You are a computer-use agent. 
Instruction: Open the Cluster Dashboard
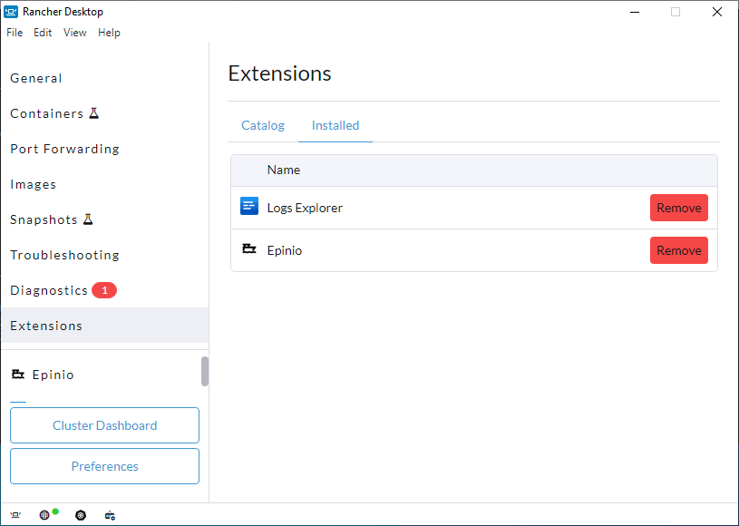[104, 425]
